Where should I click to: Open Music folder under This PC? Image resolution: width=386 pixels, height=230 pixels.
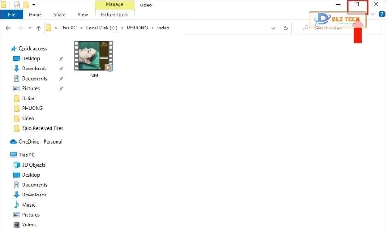click(28, 205)
